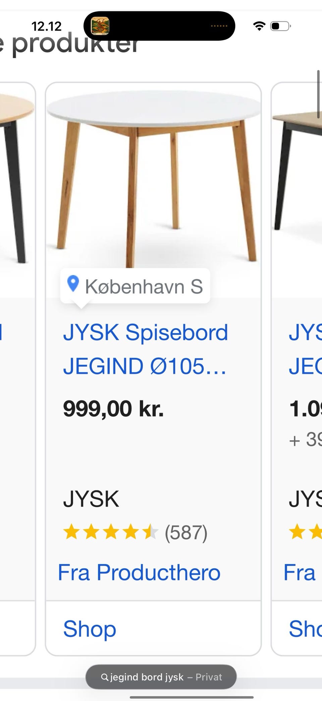Tap the vertical scrollbar indicator
Viewport: 322px width, 701px height.
point(318,94)
